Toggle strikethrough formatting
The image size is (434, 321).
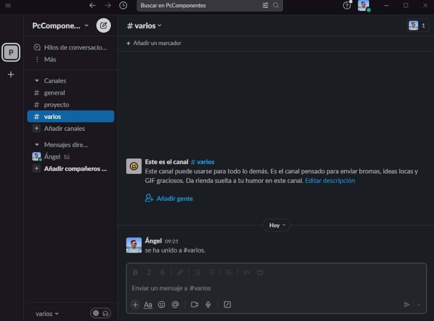point(163,272)
